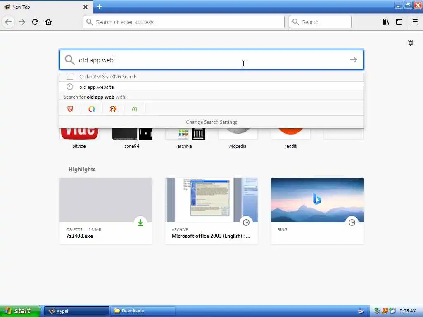The height and width of the screenshot is (317, 423).
Task: Open the hamburger application menu
Action: click(415, 22)
